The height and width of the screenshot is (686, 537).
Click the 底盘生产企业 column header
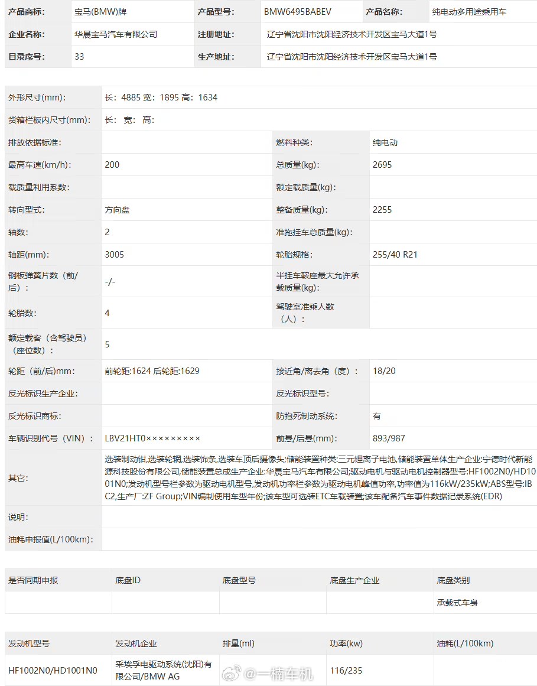tap(354, 580)
